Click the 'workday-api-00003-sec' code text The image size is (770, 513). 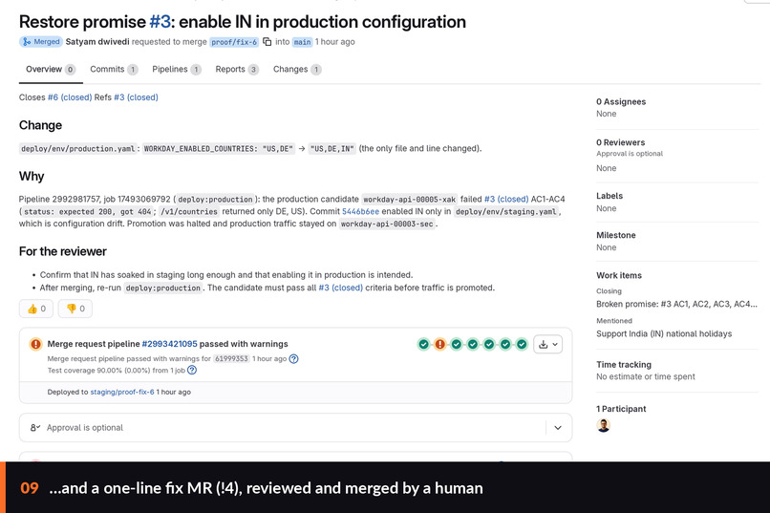(387, 224)
